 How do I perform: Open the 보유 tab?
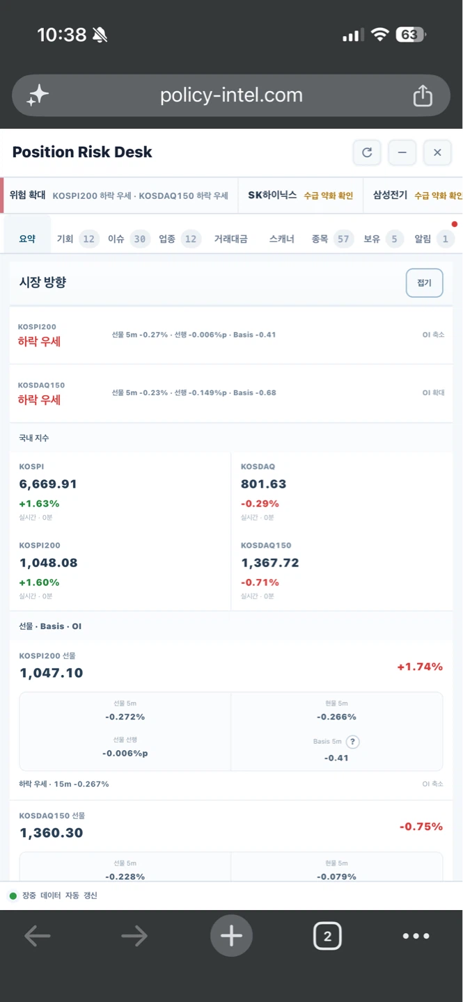(383, 239)
